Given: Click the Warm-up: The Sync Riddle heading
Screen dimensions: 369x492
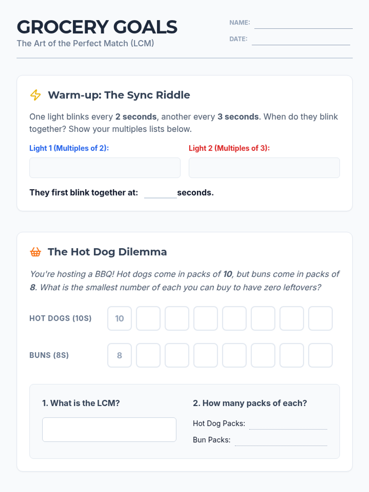Looking at the screenshot, I should (x=119, y=95).
